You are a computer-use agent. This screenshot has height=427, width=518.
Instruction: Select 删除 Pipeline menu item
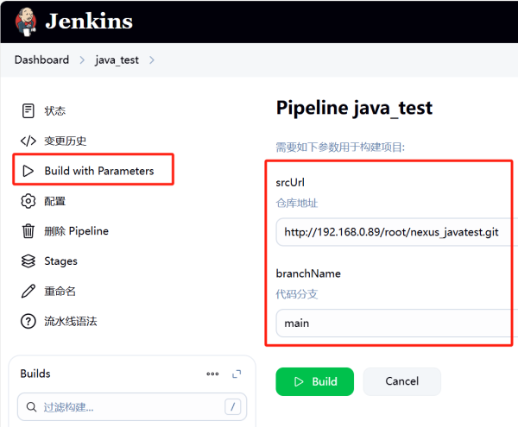tap(76, 231)
